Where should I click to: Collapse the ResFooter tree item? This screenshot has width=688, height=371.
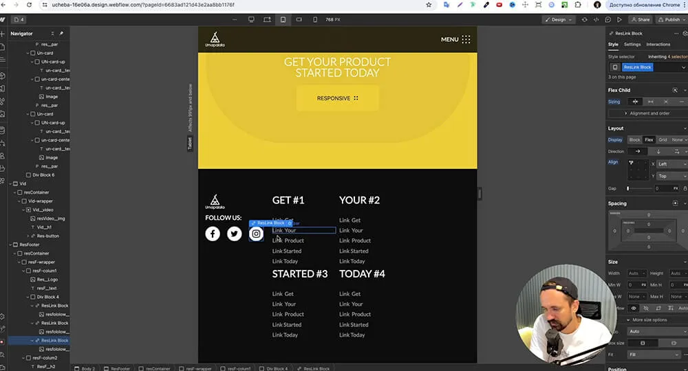pyautogui.click(x=11, y=245)
